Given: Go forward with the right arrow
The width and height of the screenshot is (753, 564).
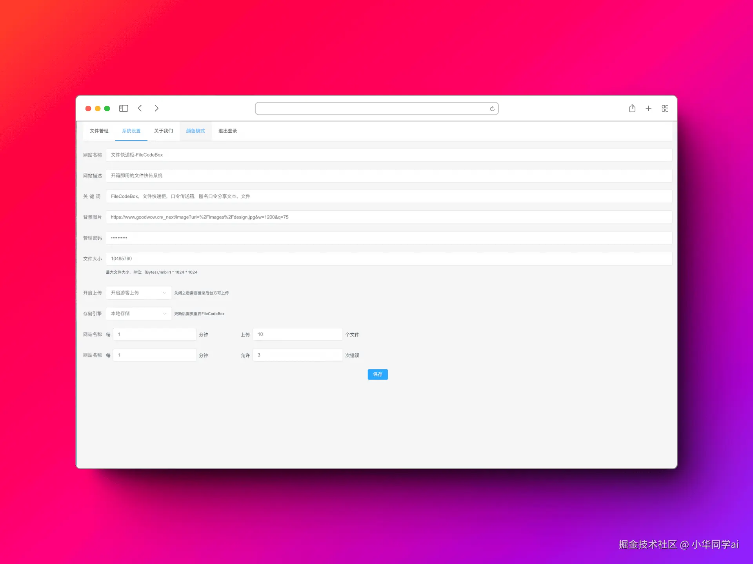Looking at the screenshot, I should pyautogui.click(x=156, y=108).
